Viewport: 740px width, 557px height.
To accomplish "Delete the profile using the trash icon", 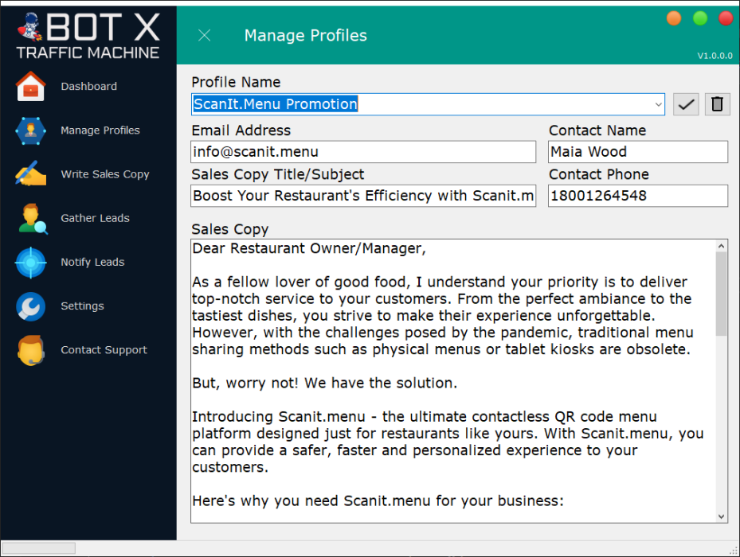I will point(716,103).
